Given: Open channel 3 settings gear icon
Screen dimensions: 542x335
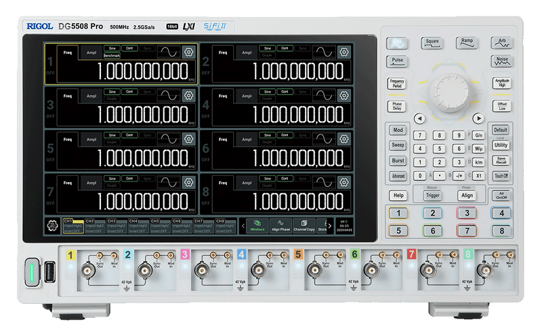Looking at the screenshot, I should point(189,95).
